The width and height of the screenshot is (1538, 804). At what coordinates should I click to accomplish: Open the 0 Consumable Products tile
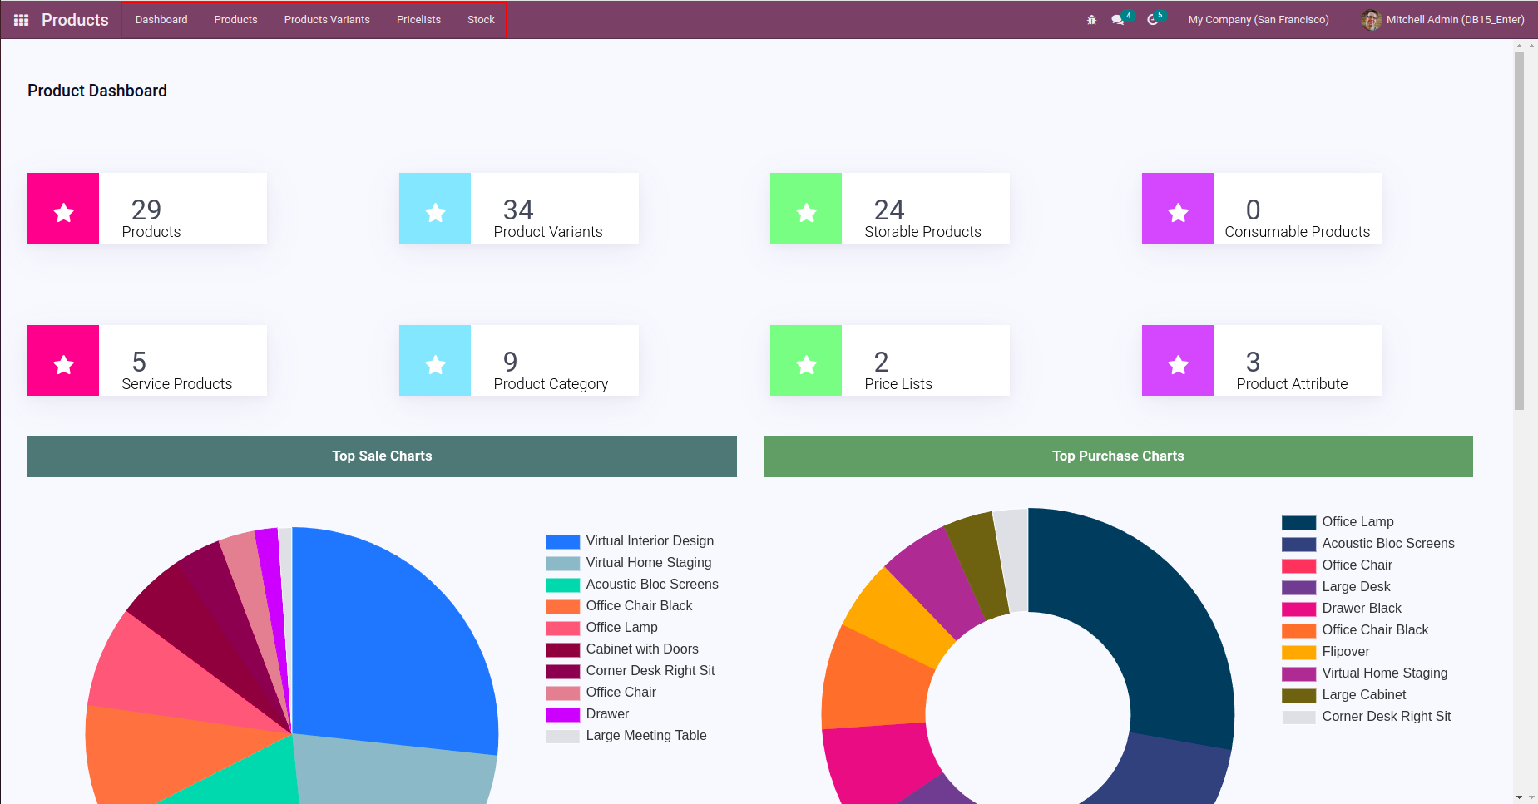point(1262,209)
